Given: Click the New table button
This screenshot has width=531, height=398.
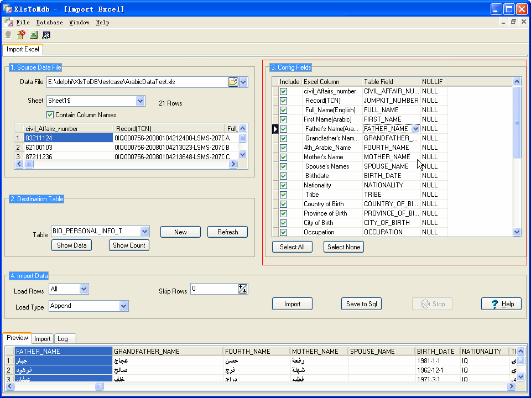Looking at the screenshot, I should click(180, 232).
